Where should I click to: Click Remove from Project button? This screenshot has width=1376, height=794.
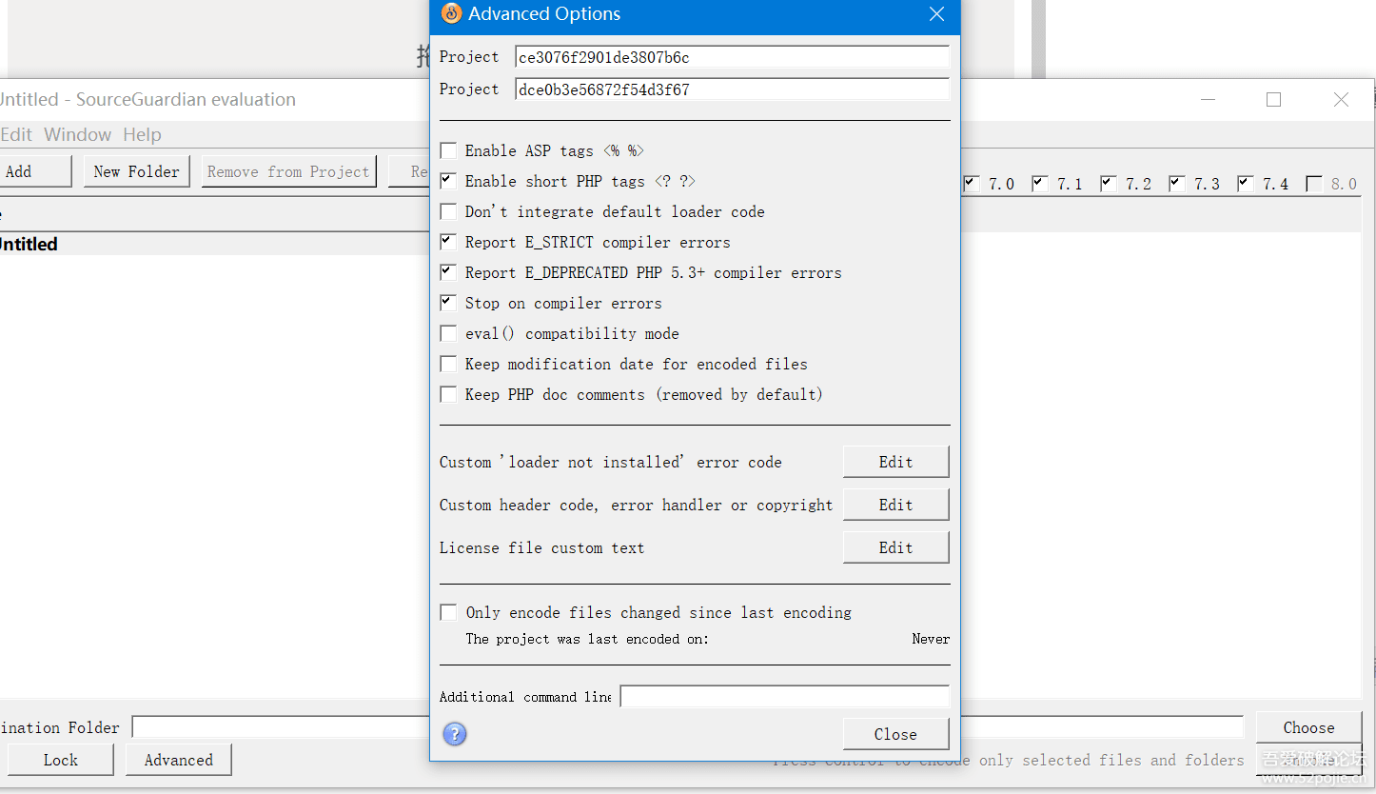(288, 171)
